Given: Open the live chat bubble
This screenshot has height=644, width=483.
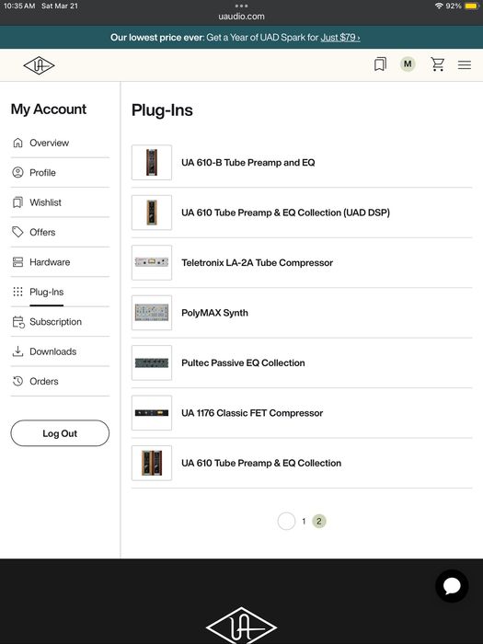Looking at the screenshot, I should (x=452, y=586).
